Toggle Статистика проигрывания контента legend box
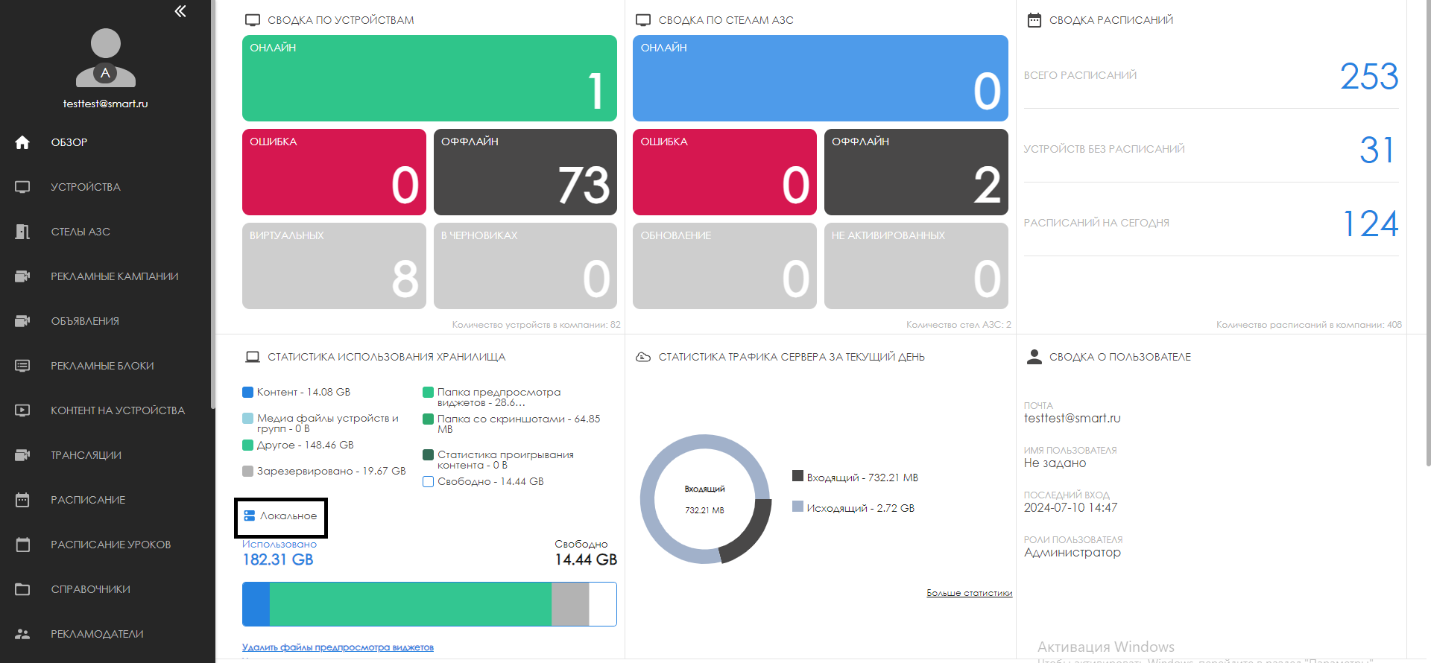 429,454
